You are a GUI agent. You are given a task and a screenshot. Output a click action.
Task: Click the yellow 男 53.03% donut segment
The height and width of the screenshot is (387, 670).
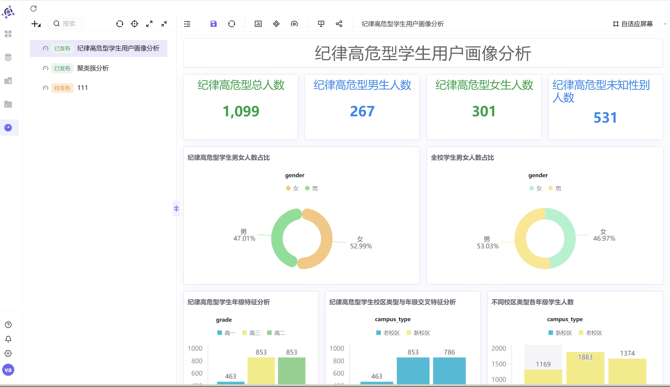coord(520,239)
